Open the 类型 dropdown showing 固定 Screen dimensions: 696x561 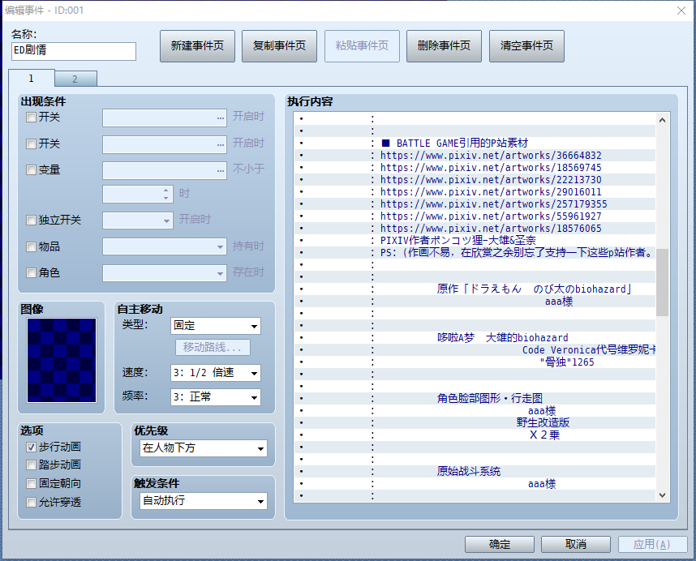[x=215, y=326]
